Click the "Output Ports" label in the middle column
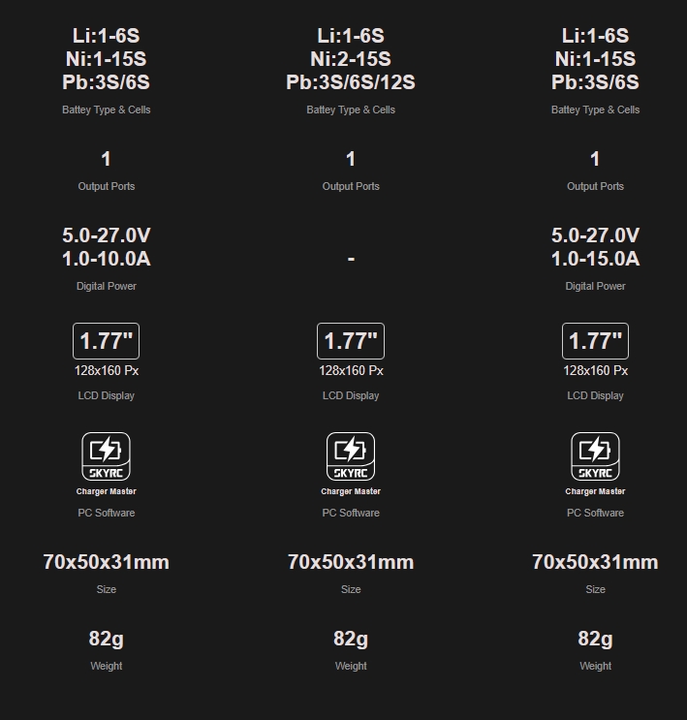 [x=351, y=186]
